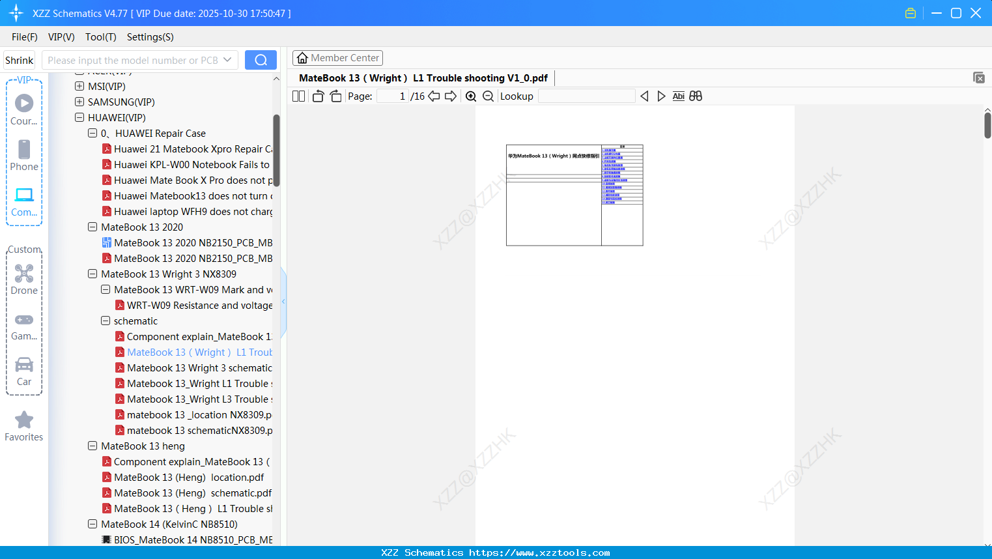The image size is (992, 559).
Task: Toggle the Abi text match option
Action: (678, 96)
